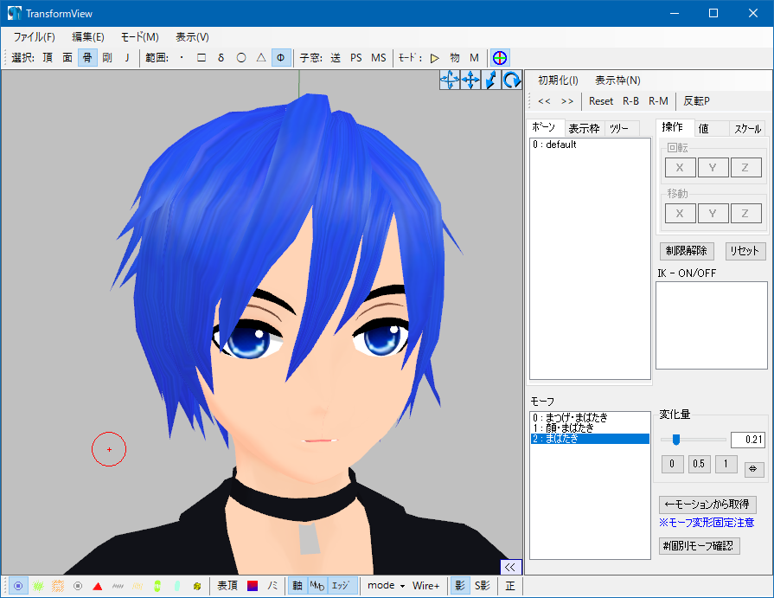
Task: Select the δ lasso range mode
Action: (221, 58)
